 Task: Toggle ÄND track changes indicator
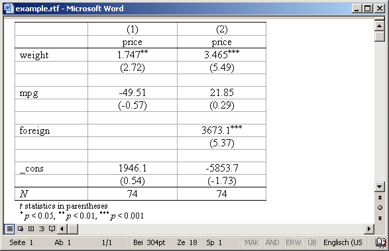click(272, 242)
